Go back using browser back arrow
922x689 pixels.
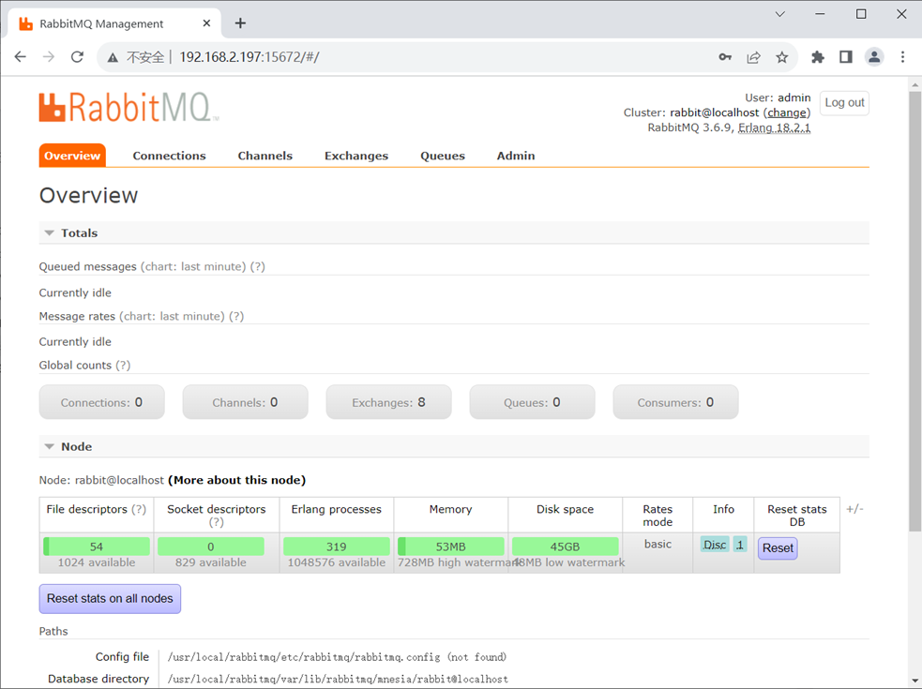point(21,57)
